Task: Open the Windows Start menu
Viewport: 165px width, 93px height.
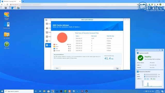Action: point(2,91)
